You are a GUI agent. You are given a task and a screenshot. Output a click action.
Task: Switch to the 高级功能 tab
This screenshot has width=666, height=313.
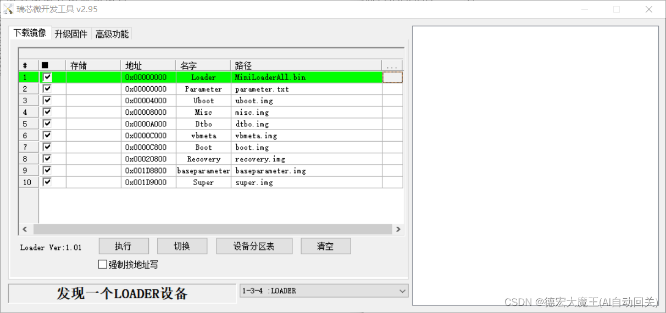tap(112, 34)
